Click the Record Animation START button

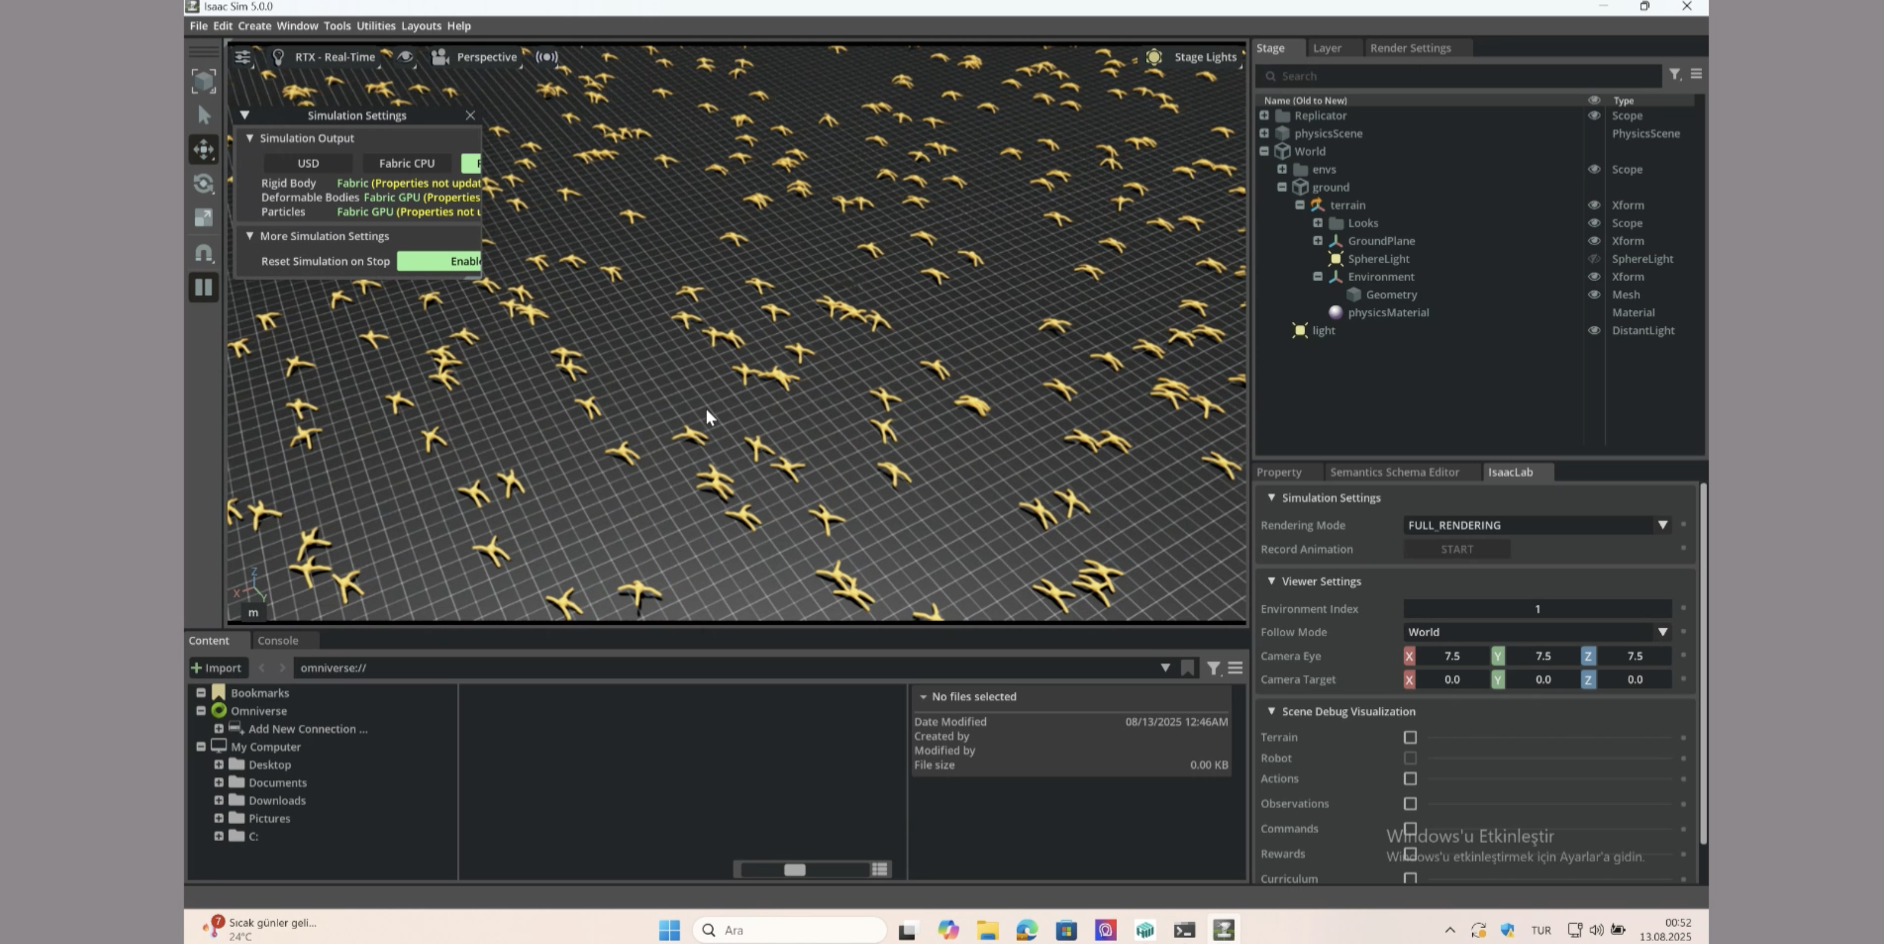[x=1456, y=550]
